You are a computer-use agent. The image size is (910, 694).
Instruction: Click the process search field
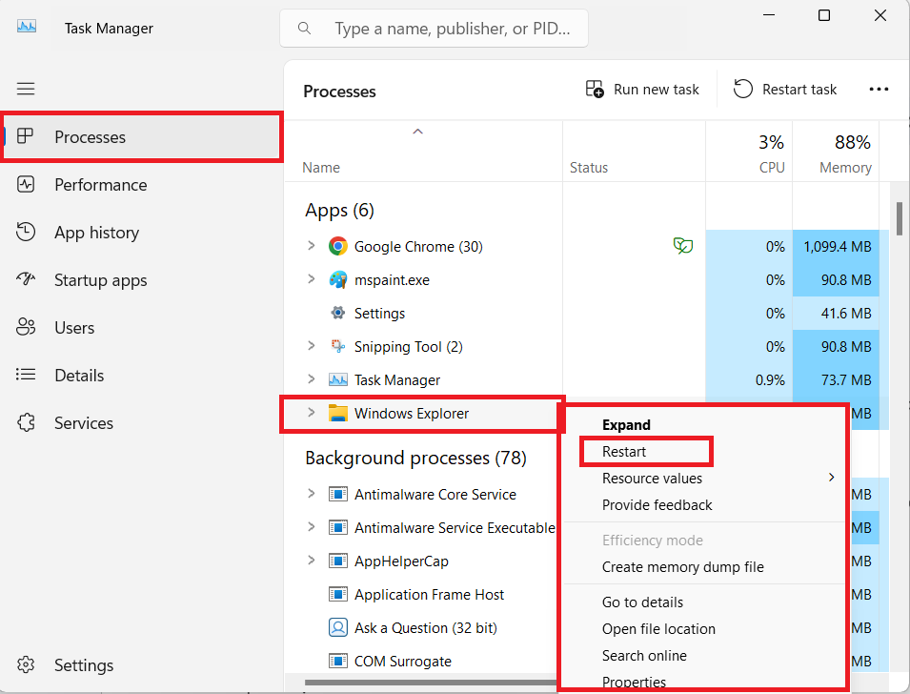[x=433, y=28]
